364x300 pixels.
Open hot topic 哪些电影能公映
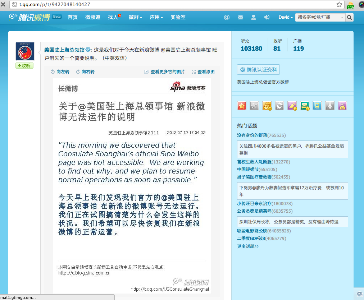252,231
